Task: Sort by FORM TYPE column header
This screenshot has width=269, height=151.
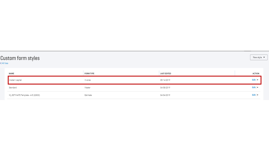Action: (x=89, y=73)
